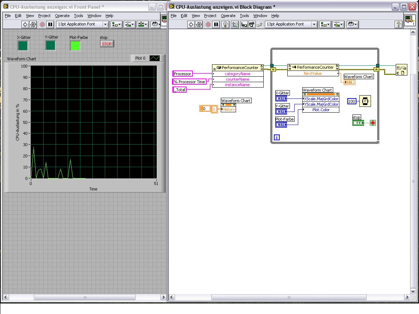Open Operate menu in Front Panel window
This screenshot has width=419, height=314.
click(x=62, y=16)
